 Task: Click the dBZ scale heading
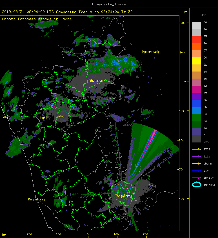coord(203,15)
